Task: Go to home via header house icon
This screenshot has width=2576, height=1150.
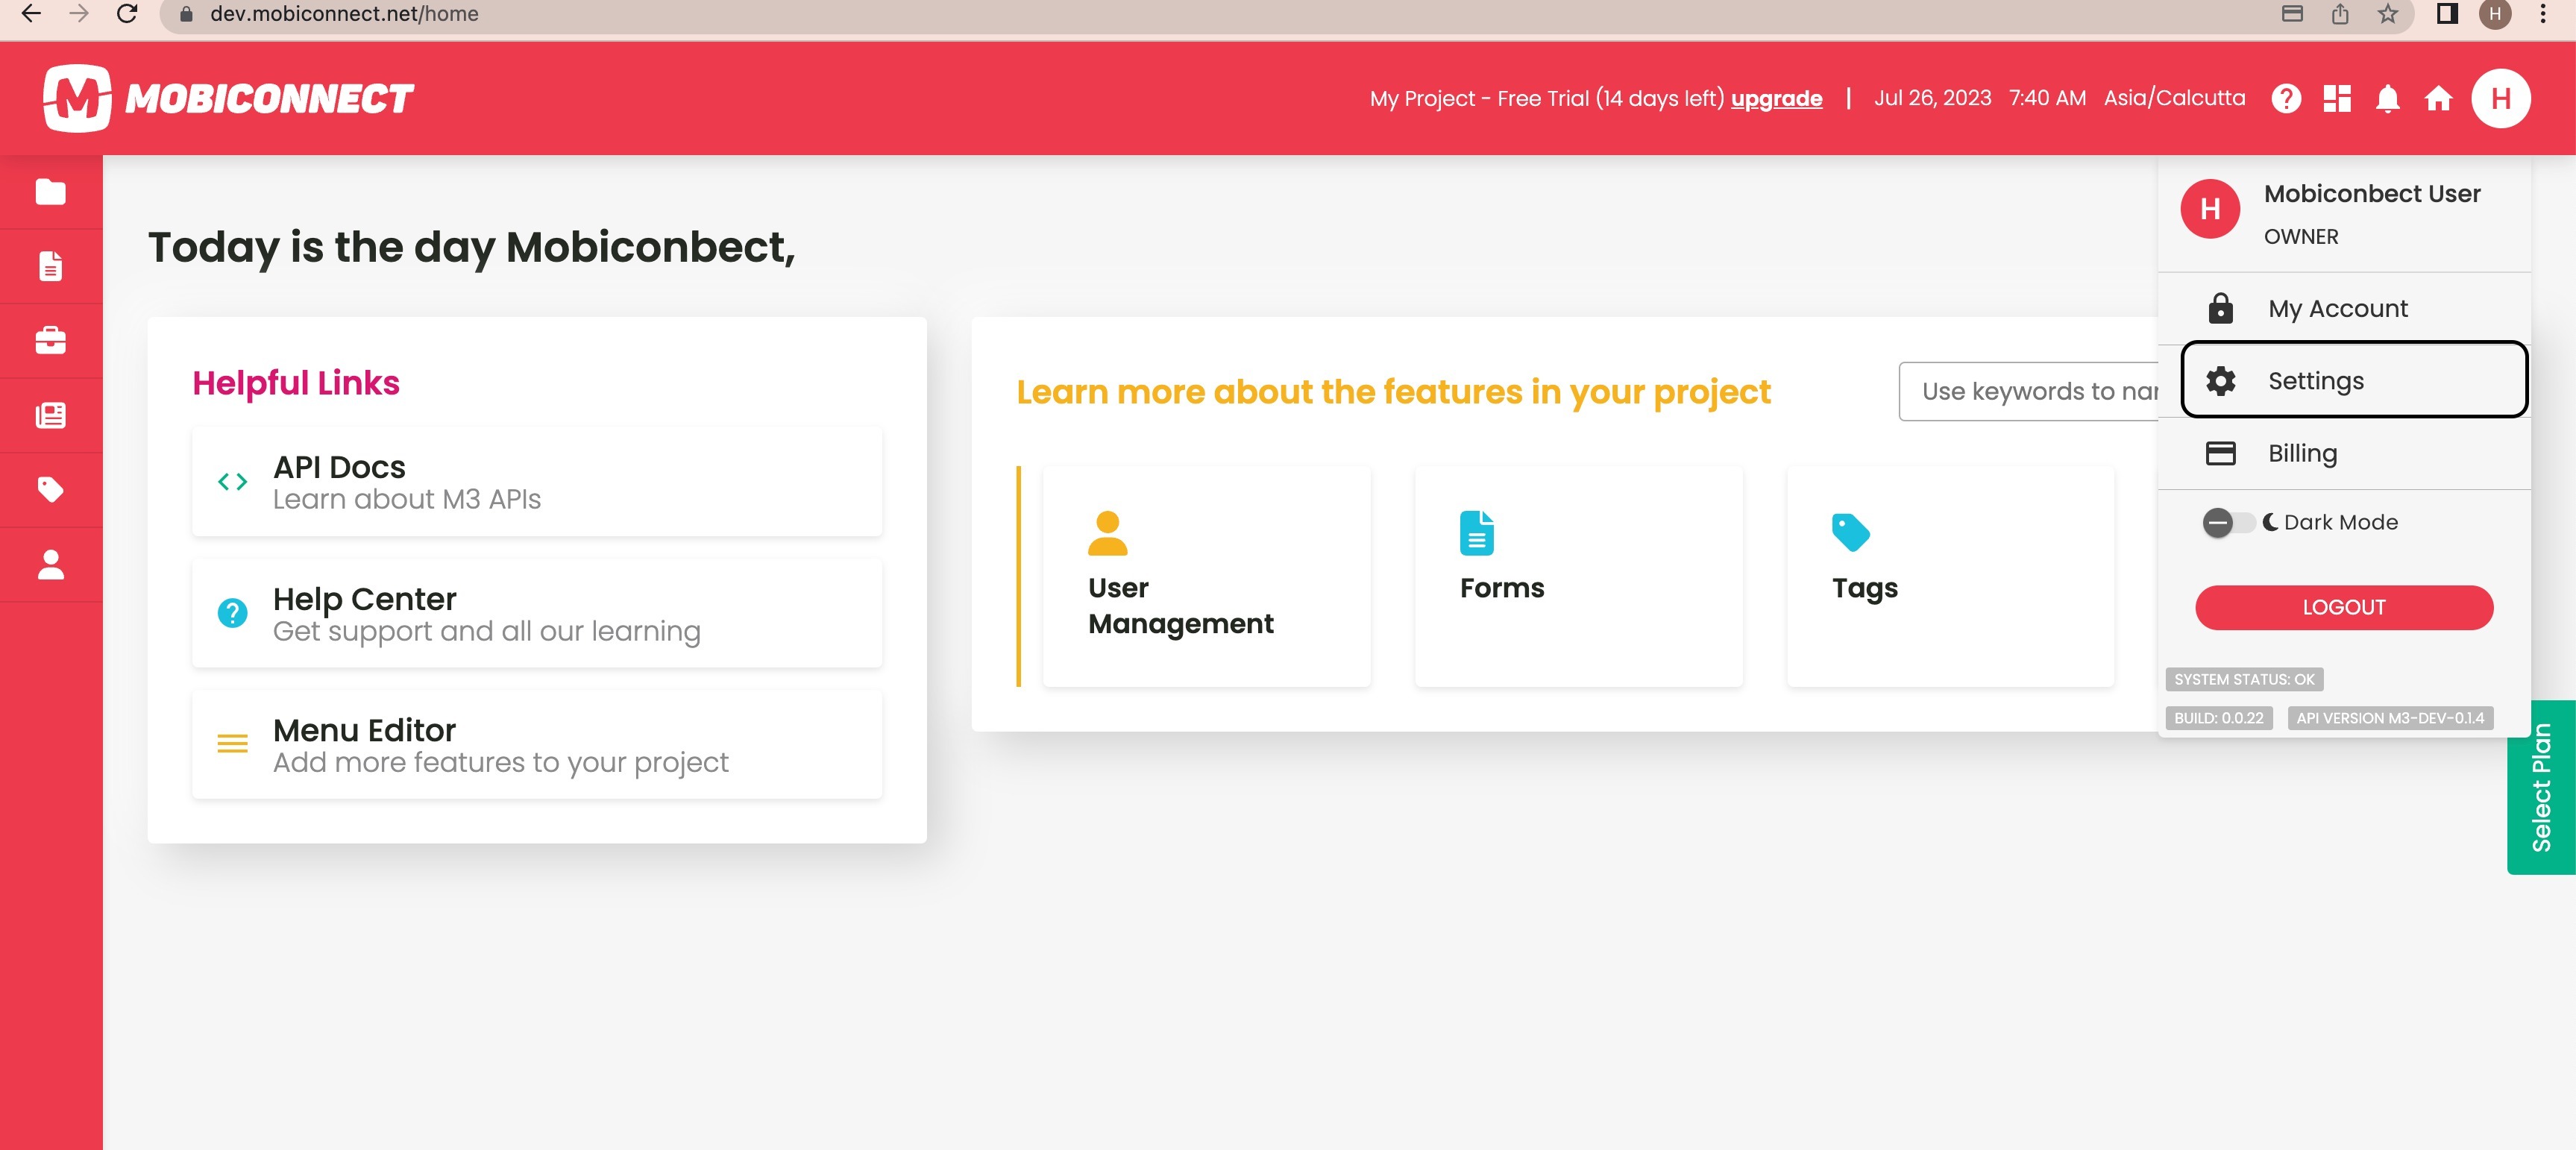Action: coord(2439,98)
